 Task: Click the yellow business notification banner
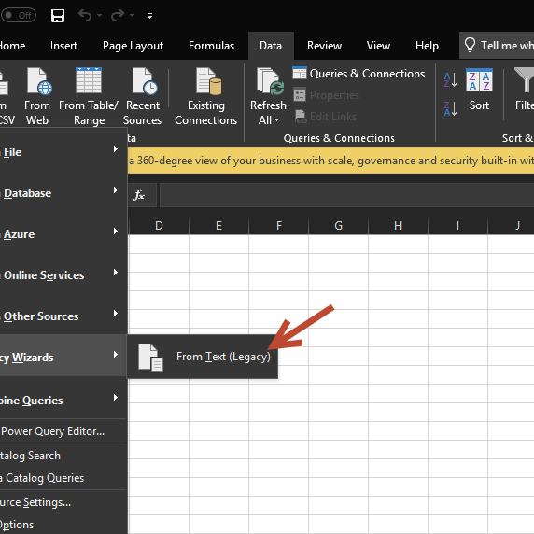pos(330,160)
